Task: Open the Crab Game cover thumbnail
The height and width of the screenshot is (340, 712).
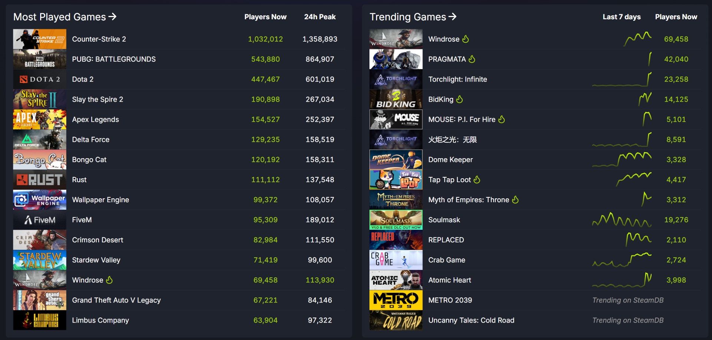Action: tap(396, 259)
